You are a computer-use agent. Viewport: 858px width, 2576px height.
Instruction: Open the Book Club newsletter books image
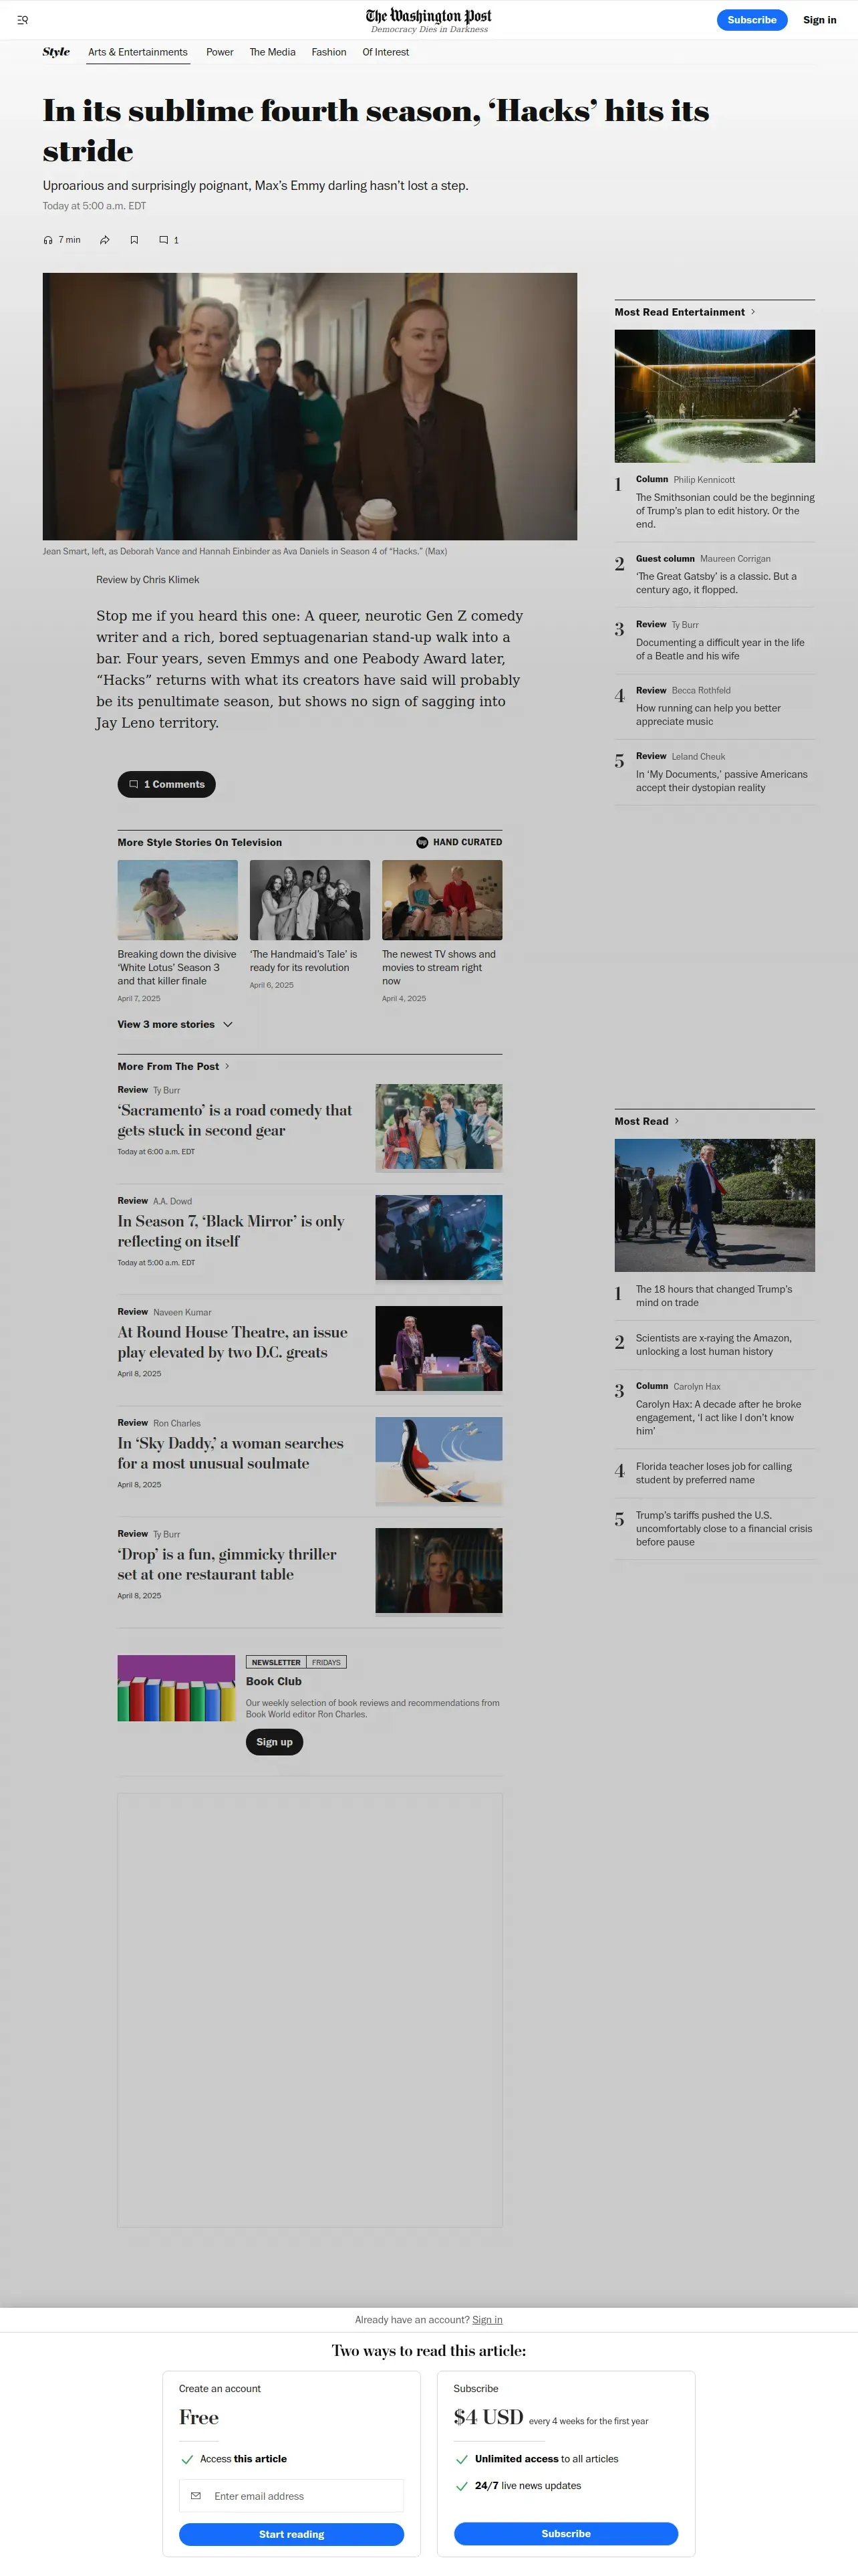pos(176,1688)
